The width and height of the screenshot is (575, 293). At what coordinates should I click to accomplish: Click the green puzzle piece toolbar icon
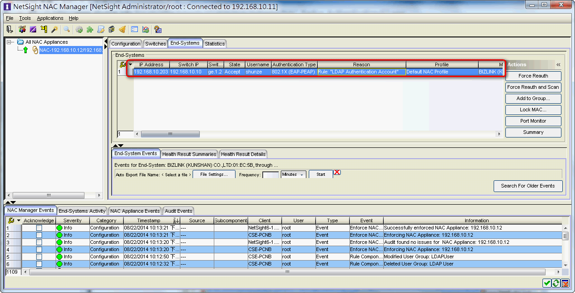[x=90, y=29]
